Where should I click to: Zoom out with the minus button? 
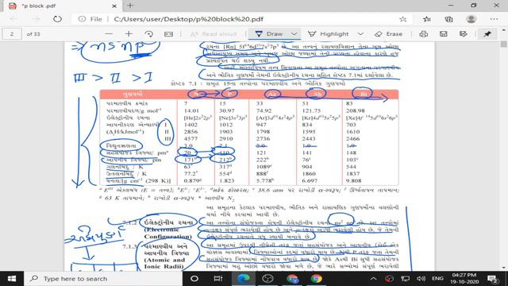click(109, 33)
